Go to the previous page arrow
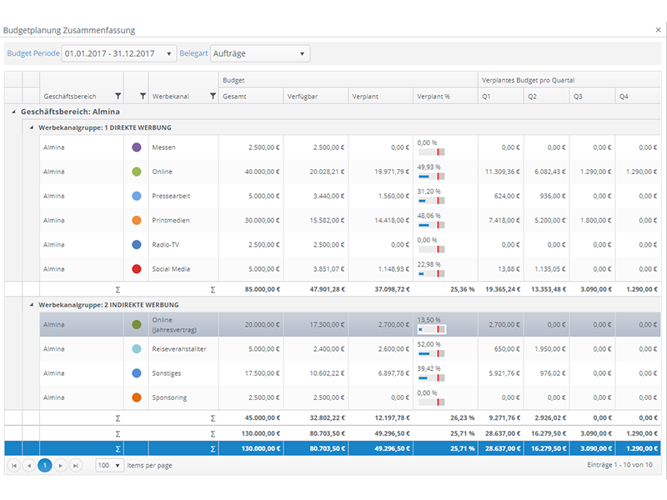This screenshot has width=667, height=500. pos(29,466)
